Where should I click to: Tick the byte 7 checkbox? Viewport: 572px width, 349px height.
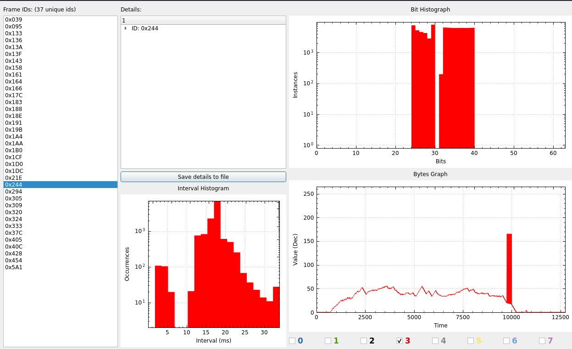click(x=542, y=341)
